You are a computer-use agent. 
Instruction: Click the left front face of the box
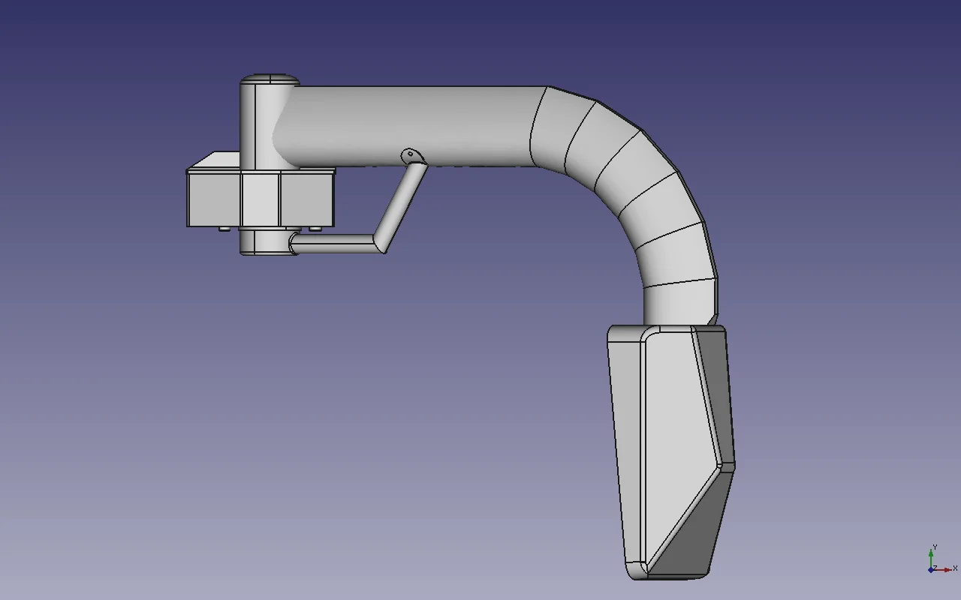[214, 199]
